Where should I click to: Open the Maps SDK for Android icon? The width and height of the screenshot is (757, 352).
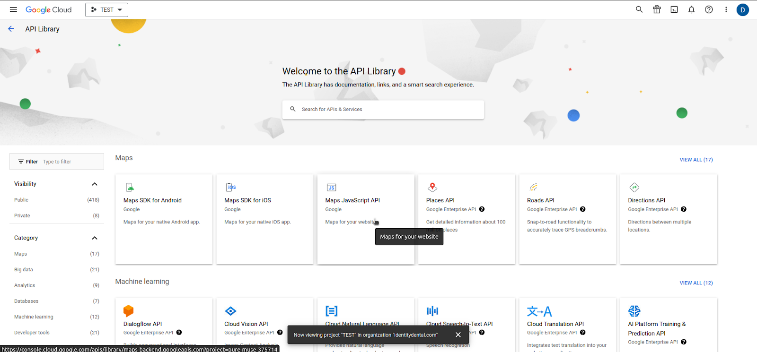tap(130, 187)
